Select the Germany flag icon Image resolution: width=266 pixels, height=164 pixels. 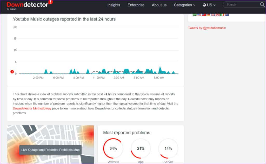[x=208, y=15]
